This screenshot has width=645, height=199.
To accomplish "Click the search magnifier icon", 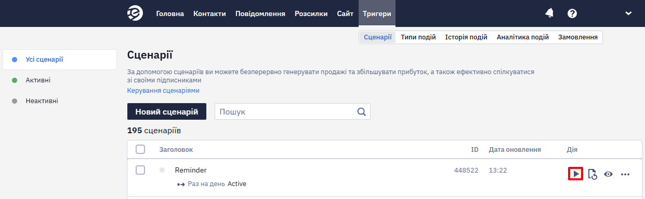I will point(362,111).
